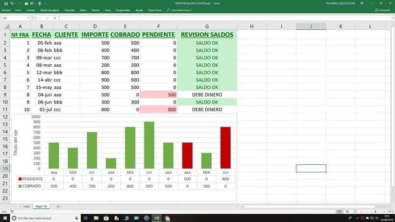Click the IMPORTE header cell
Screen dimensions: 395x222
click(x=95, y=35)
